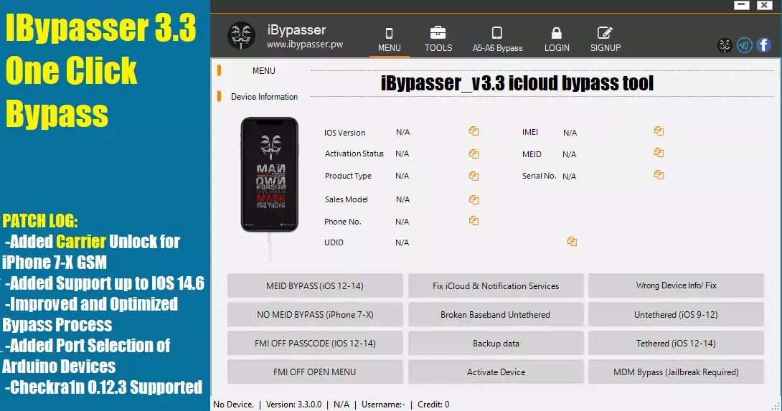Open the Facebook page icon
This screenshot has height=411, width=782.
pyautogui.click(x=763, y=45)
